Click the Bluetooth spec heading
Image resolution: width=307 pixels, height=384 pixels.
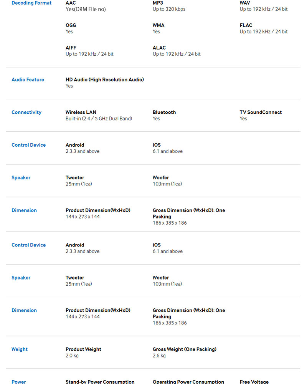tap(164, 113)
